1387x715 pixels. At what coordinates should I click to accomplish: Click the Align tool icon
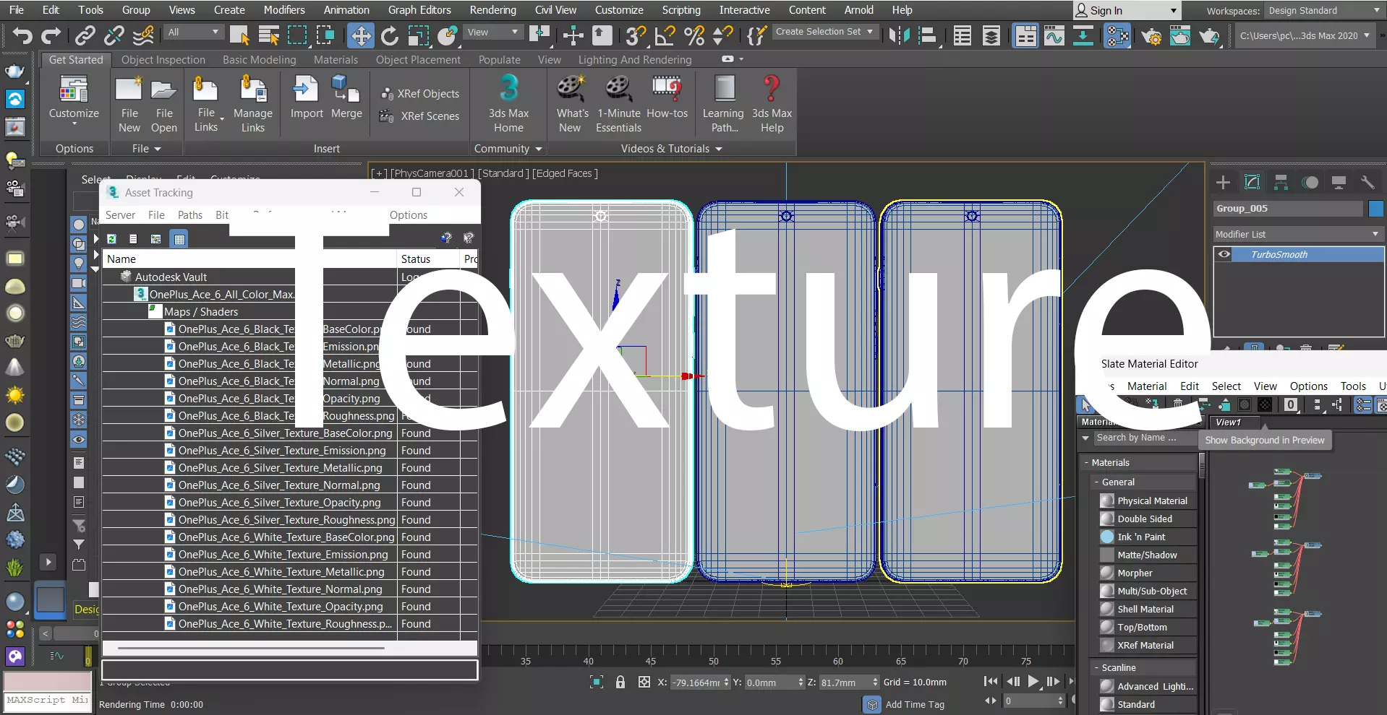928,35
